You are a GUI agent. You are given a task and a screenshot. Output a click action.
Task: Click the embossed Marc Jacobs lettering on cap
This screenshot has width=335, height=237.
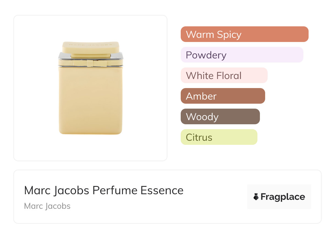tap(90, 45)
